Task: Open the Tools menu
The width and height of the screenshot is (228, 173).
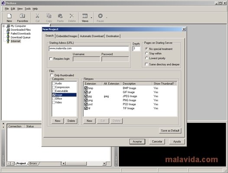Action: tap(27, 9)
